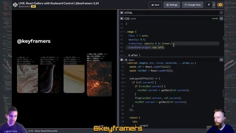Click the 'transform-origin: top left;' line
Image resolution: width=236 pixels, height=133 pixels.
[146, 48]
